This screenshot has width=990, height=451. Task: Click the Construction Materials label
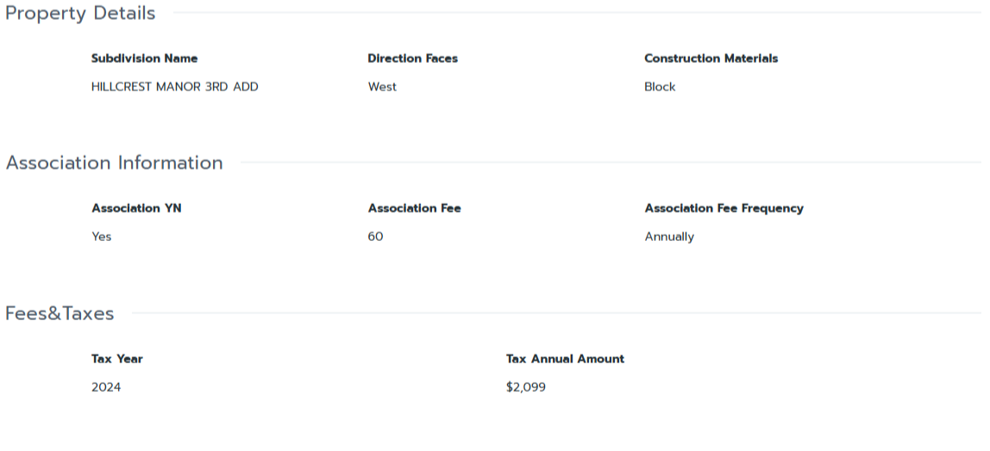coord(711,59)
